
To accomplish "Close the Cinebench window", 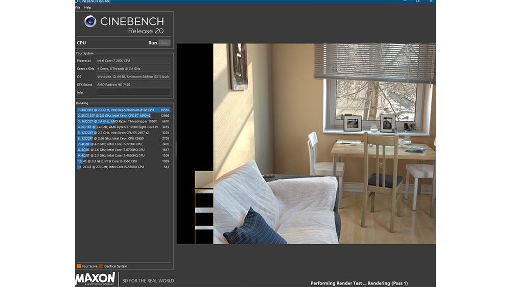I will click(431, 2).
